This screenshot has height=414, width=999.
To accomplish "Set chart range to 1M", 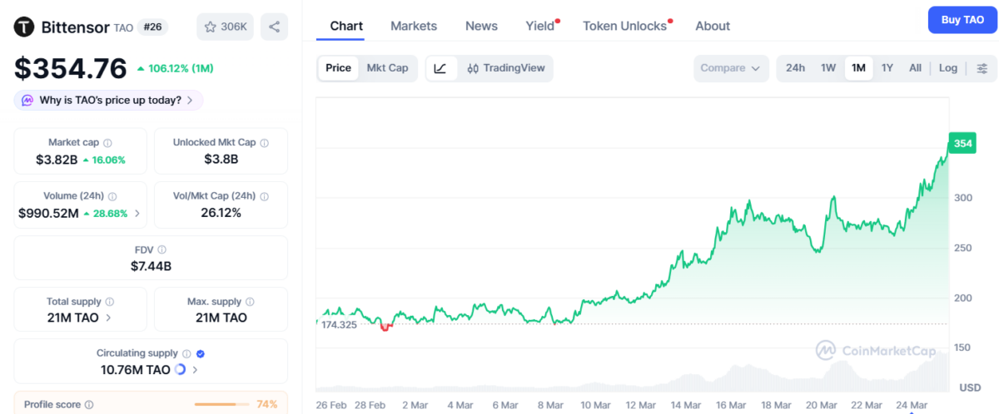I will [x=858, y=68].
